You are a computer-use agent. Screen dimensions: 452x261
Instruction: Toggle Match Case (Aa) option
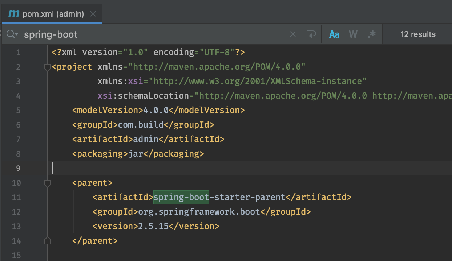click(334, 34)
